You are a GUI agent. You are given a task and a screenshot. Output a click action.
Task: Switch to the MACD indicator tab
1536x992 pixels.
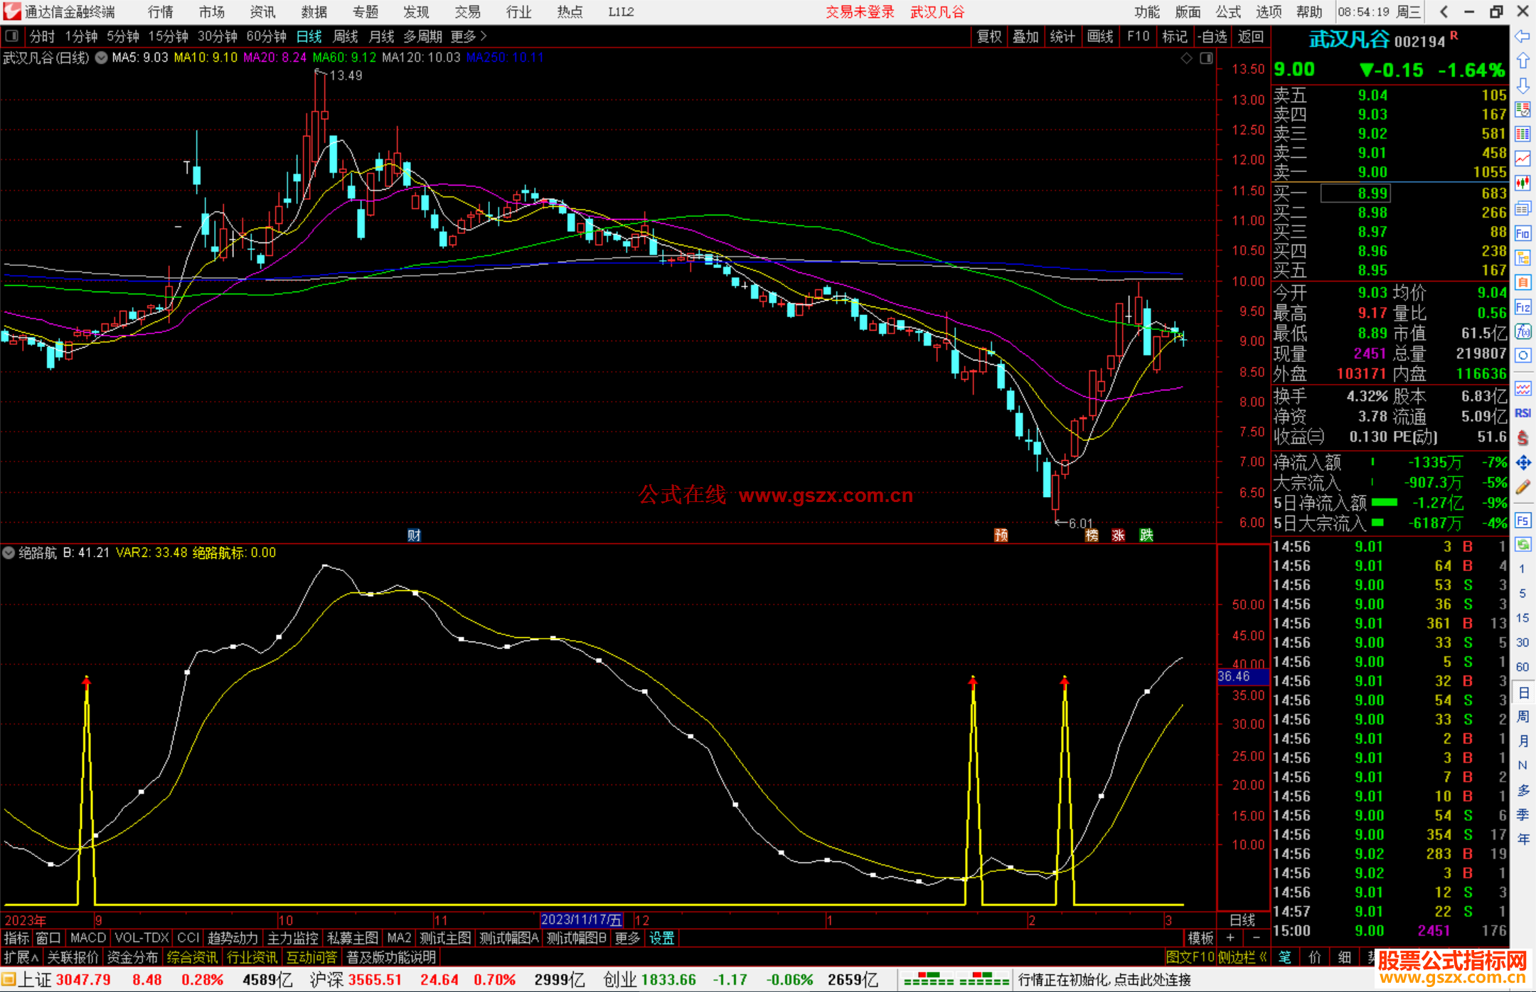tap(88, 938)
